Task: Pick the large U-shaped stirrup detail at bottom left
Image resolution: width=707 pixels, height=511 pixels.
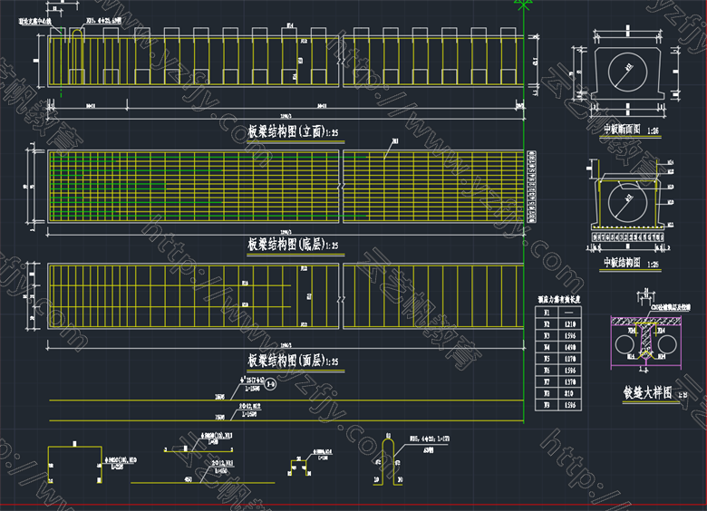Action: coord(75,465)
